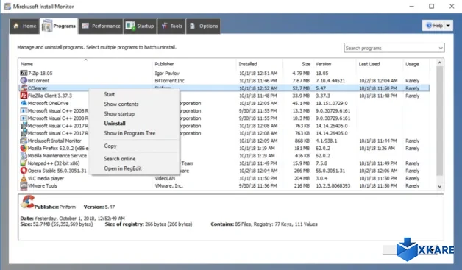Click the FileZilla Client icon
Screen dimensions: 462x270
click(24, 96)
